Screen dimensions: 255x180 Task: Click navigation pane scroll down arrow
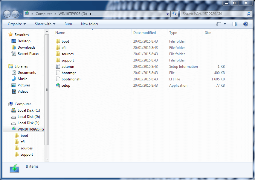[x=47, y=159]
